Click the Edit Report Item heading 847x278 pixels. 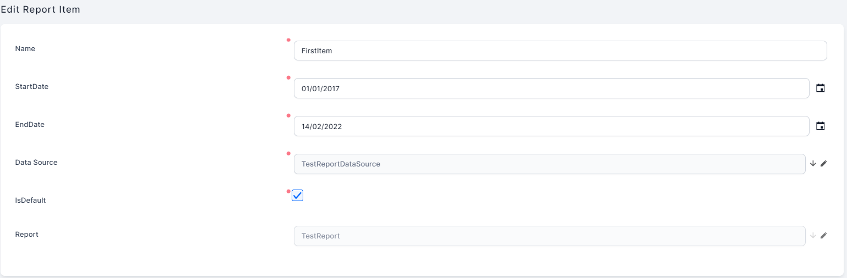pos(41,10)
